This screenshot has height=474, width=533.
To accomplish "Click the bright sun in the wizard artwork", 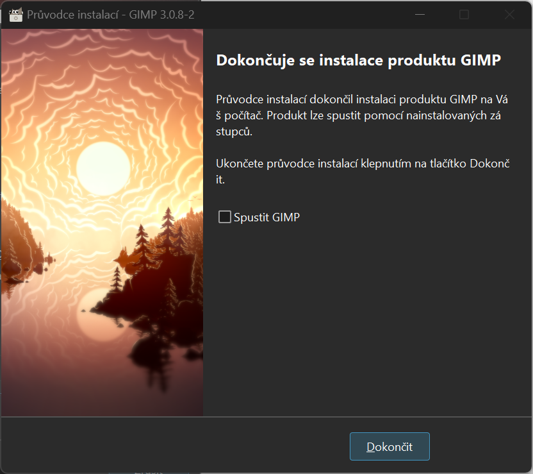I will click(103, 169).
